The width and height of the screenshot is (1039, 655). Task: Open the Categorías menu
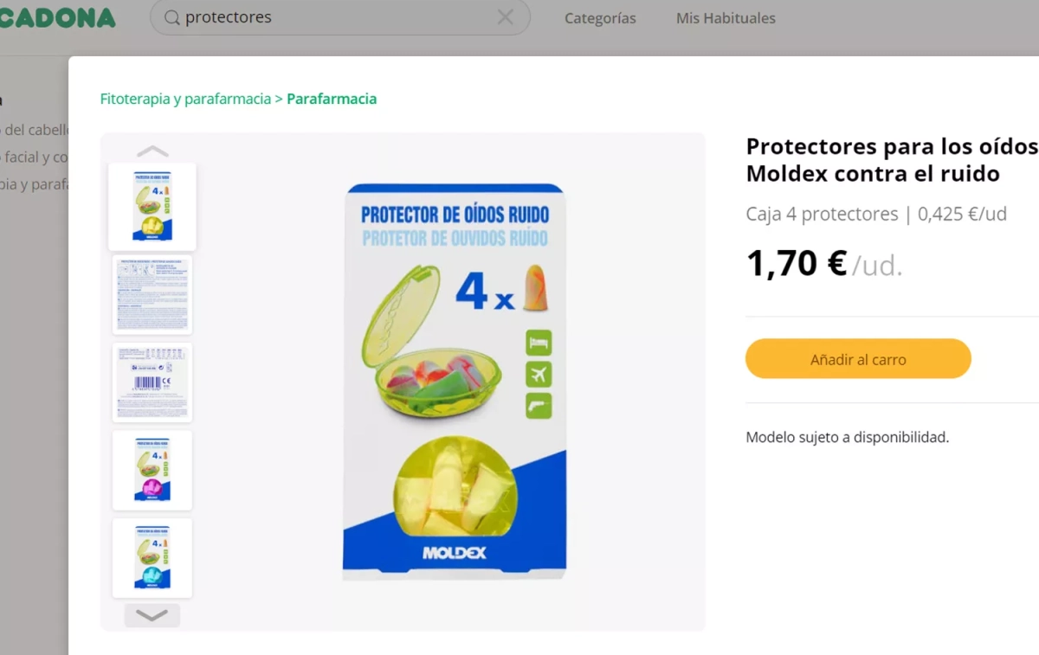(x=600, y=18)
